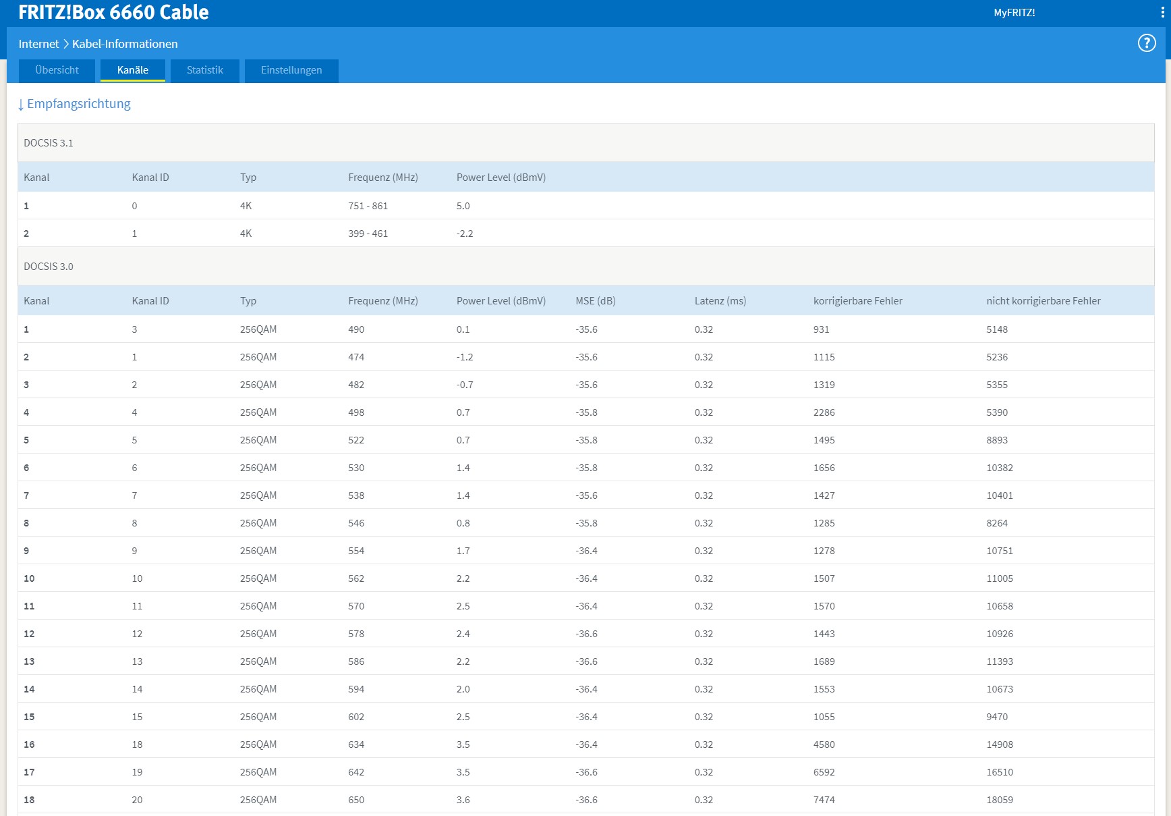
Task: Click the DOCSIS 3.0 row with frequency 650
Action: coord(585,800)
